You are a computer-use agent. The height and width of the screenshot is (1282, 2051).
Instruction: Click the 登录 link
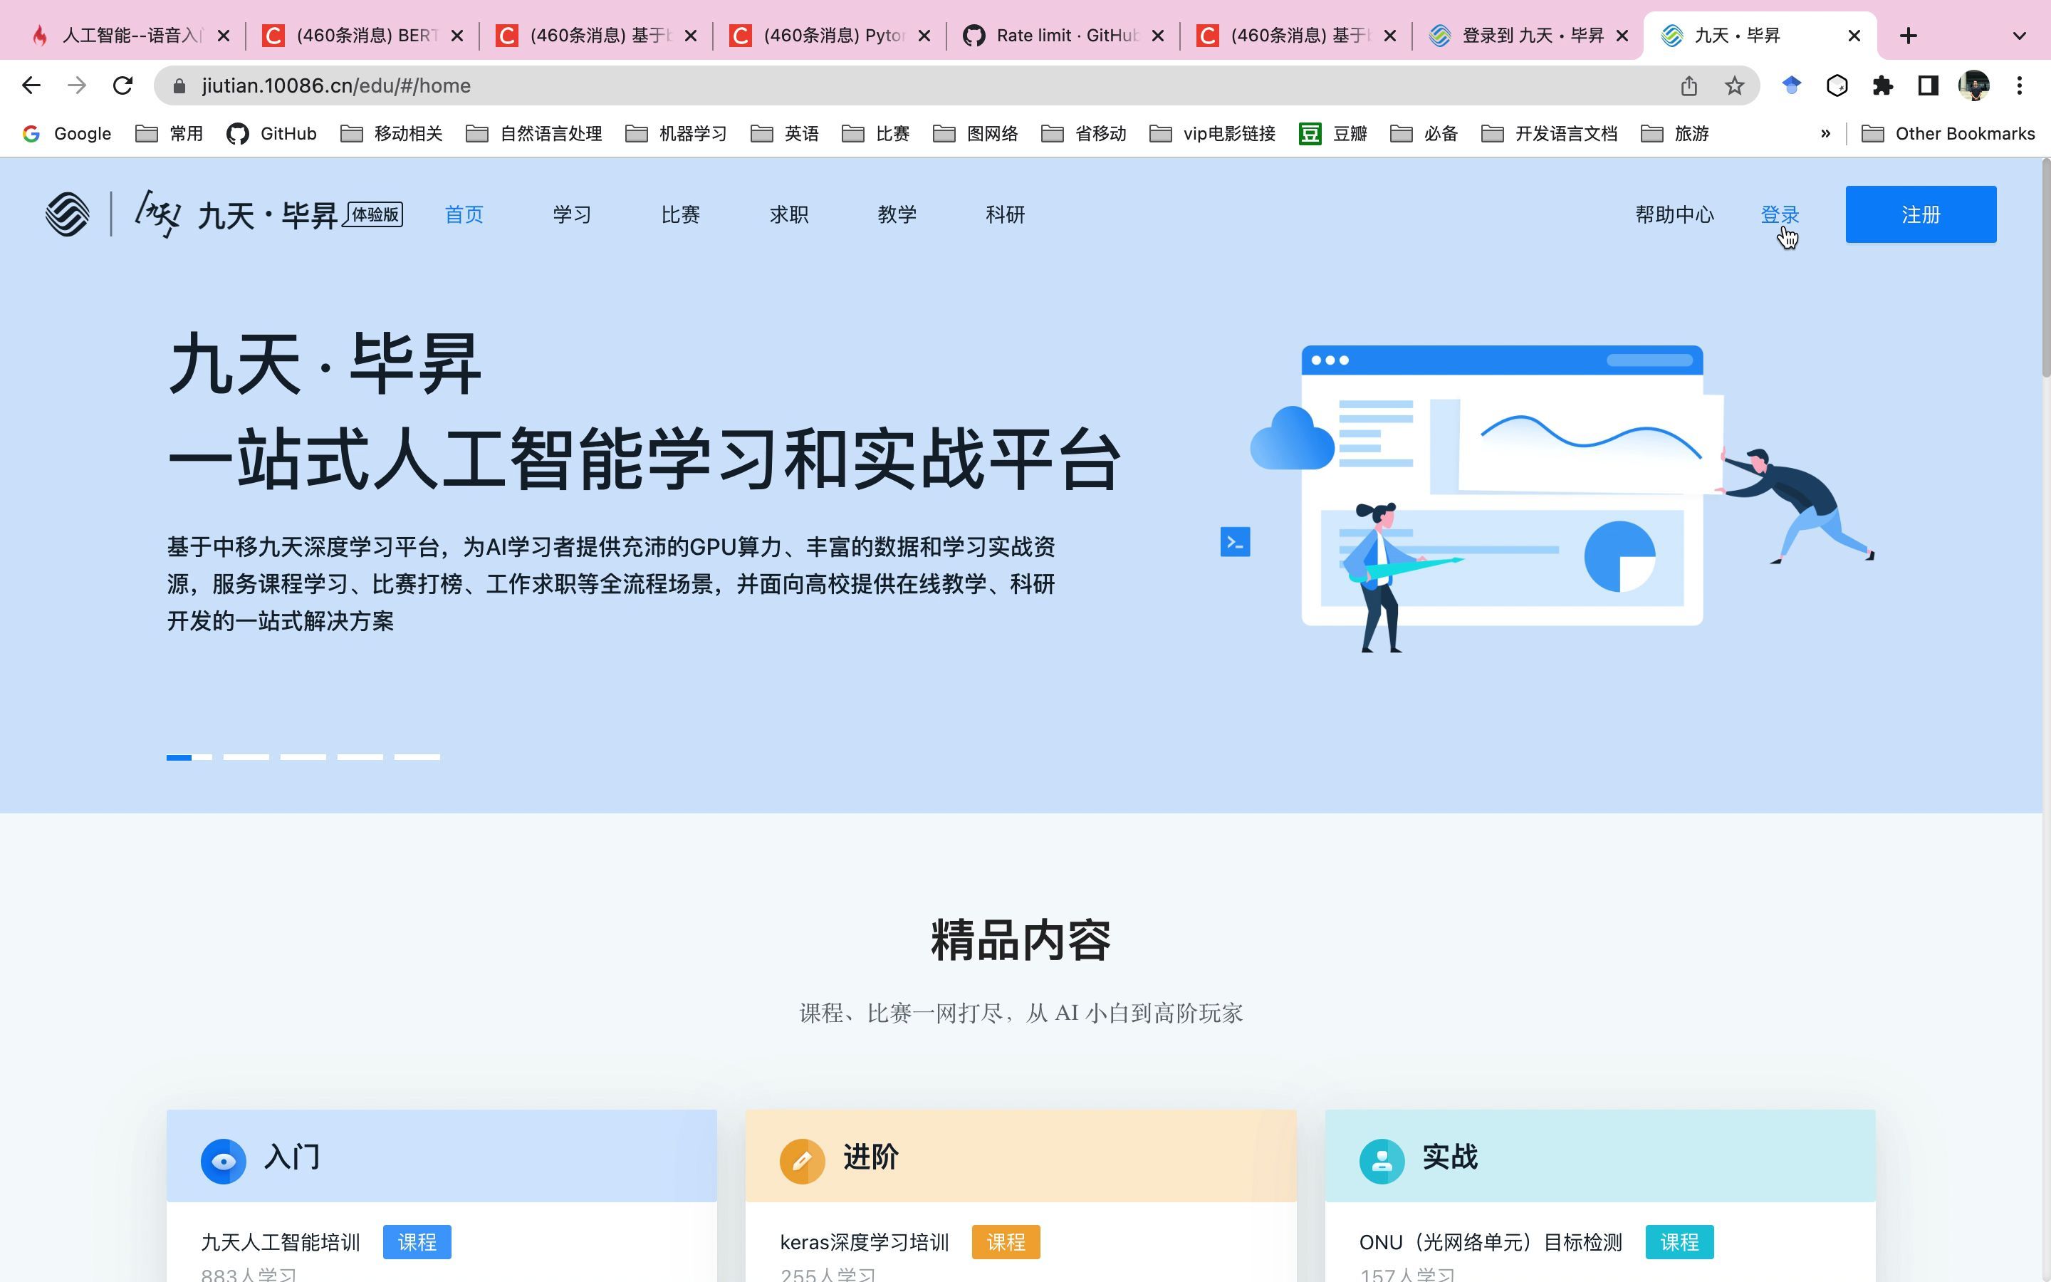[x=1779, y=214]
